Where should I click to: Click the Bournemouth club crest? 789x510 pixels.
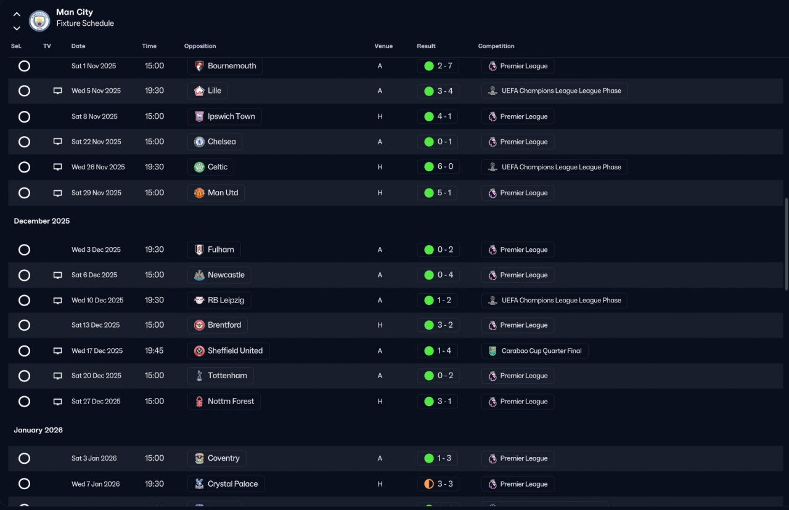tap(199, 66)
